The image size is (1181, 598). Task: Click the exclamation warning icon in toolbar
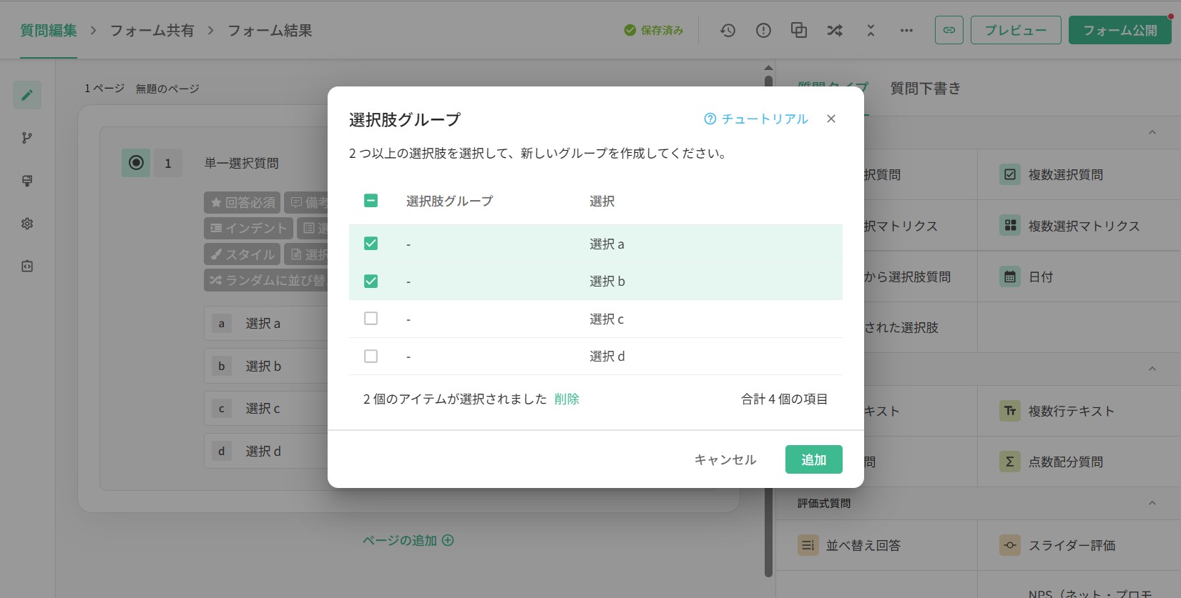coord(763,30)
